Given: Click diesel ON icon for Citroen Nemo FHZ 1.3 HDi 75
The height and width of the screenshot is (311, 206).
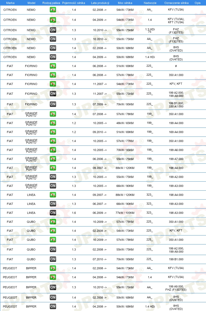Looking at the screenshot, I should [53, 30].
